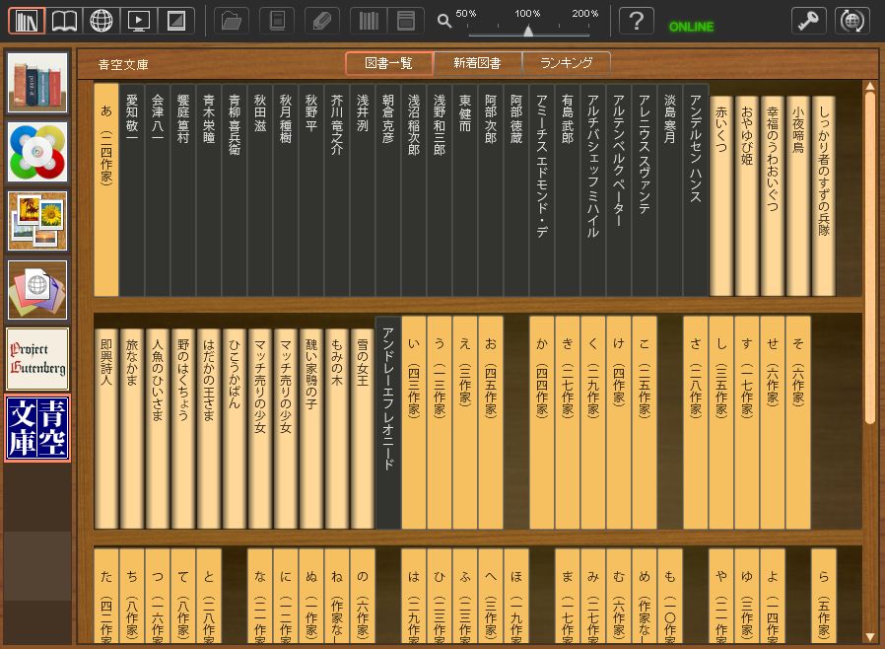Click the scrollbar up arrow
Image resolution: width=885 pixels, height=649 pixels.
coord(870,87)
